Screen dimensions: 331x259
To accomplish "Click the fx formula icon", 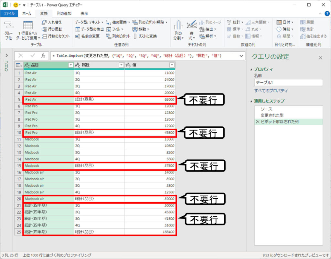I will point(43,55).
